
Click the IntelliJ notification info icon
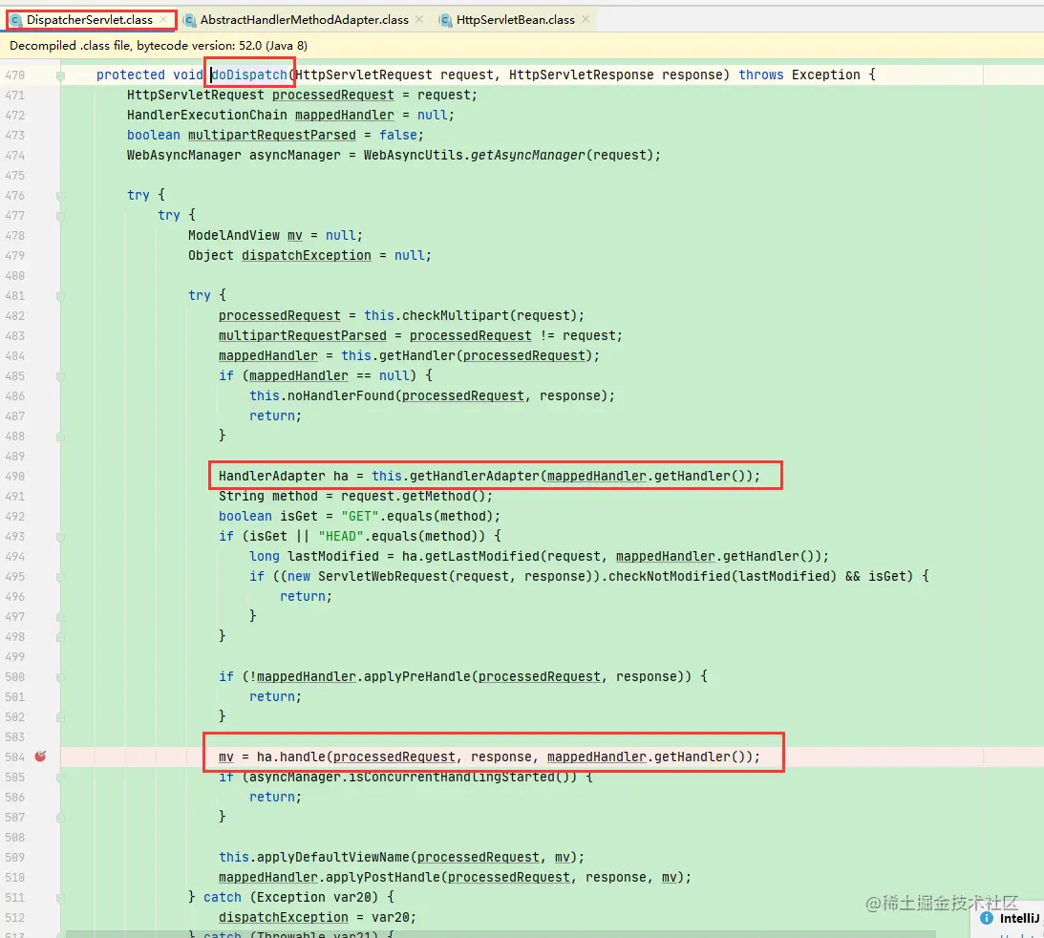coord(987,919)
